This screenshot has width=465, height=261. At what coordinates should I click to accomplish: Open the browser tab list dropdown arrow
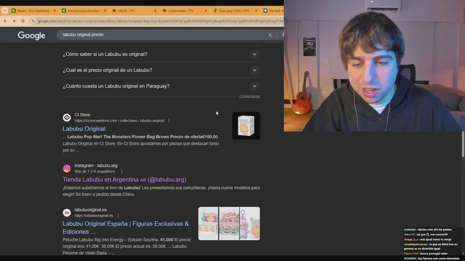[5, 11]
